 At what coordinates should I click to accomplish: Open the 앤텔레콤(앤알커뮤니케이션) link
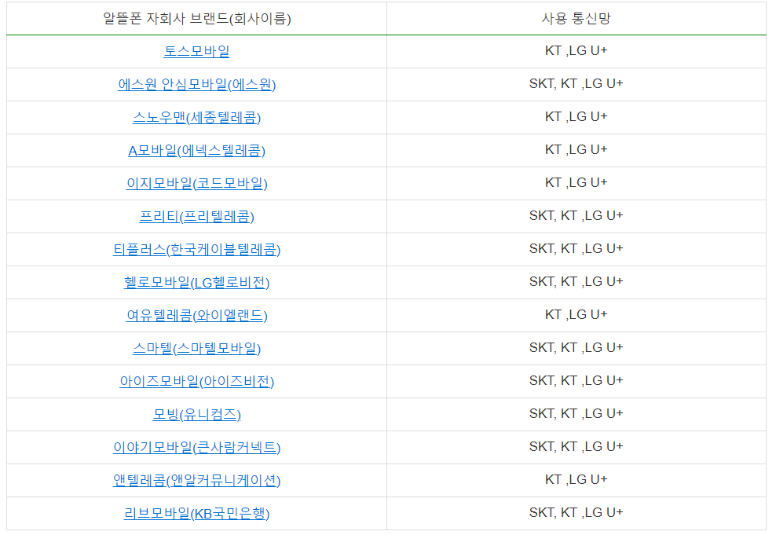[x=196, y=480]
